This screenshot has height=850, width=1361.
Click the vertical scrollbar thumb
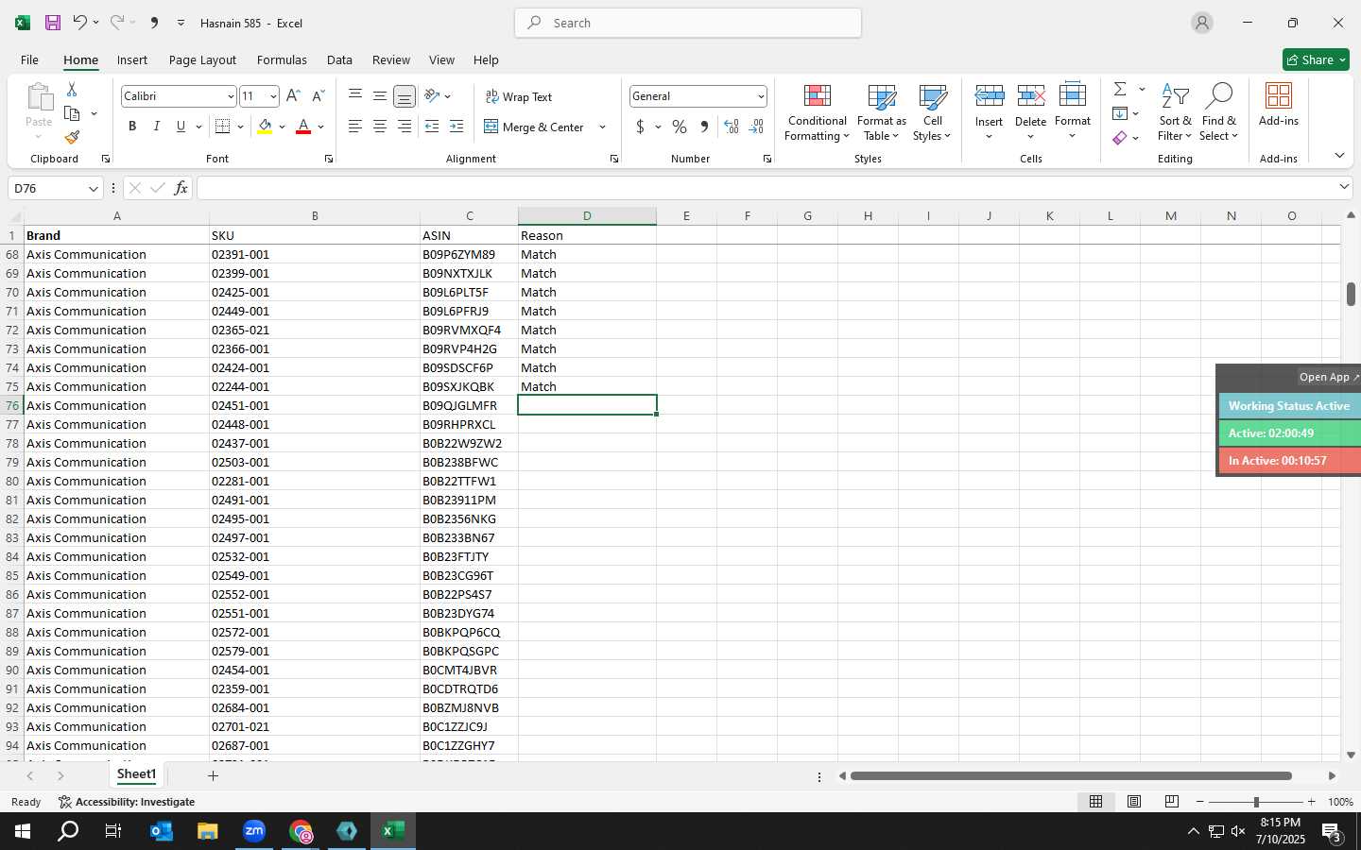[1351, 293]
